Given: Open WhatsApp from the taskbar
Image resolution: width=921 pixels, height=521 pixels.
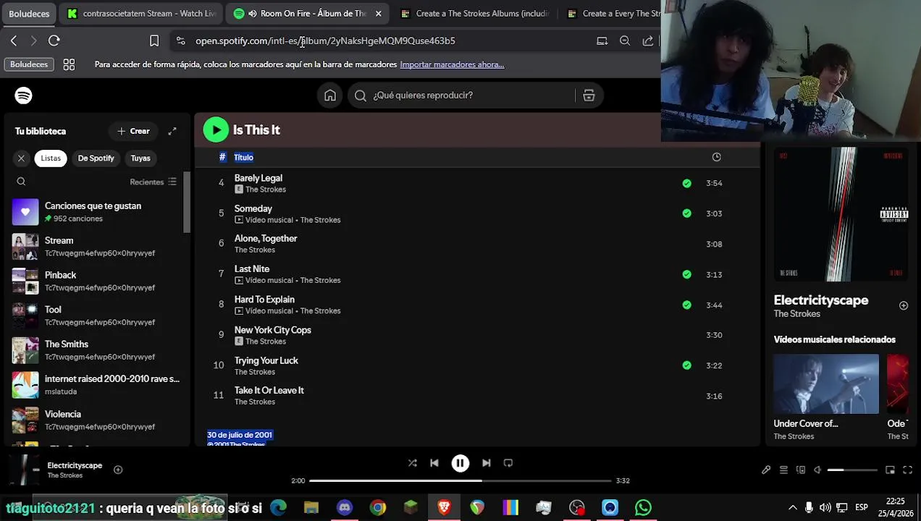Looking at the screenshot, I should point(643,508).
